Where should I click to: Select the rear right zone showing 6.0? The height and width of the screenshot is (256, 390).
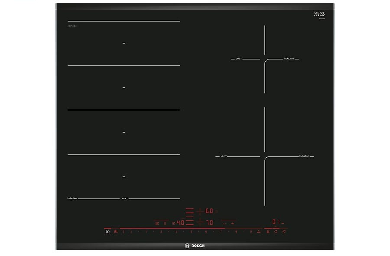tap(209, 211)
